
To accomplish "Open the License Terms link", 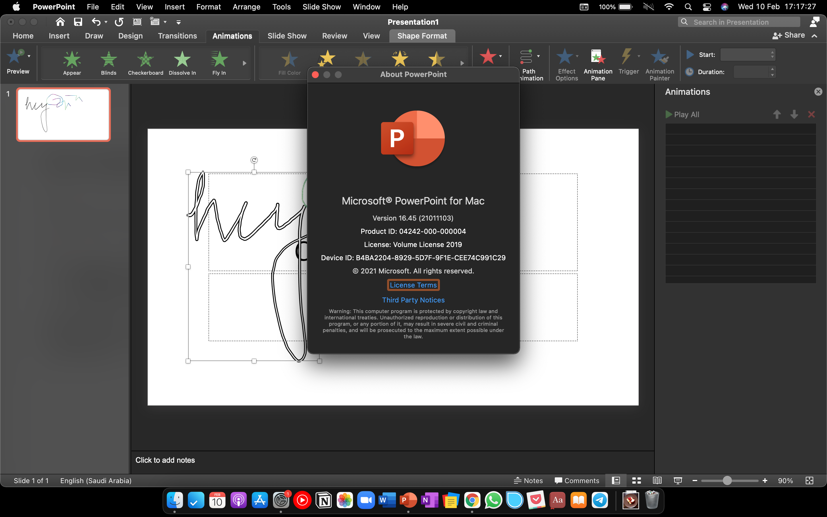I will click(x=413, y=285).
